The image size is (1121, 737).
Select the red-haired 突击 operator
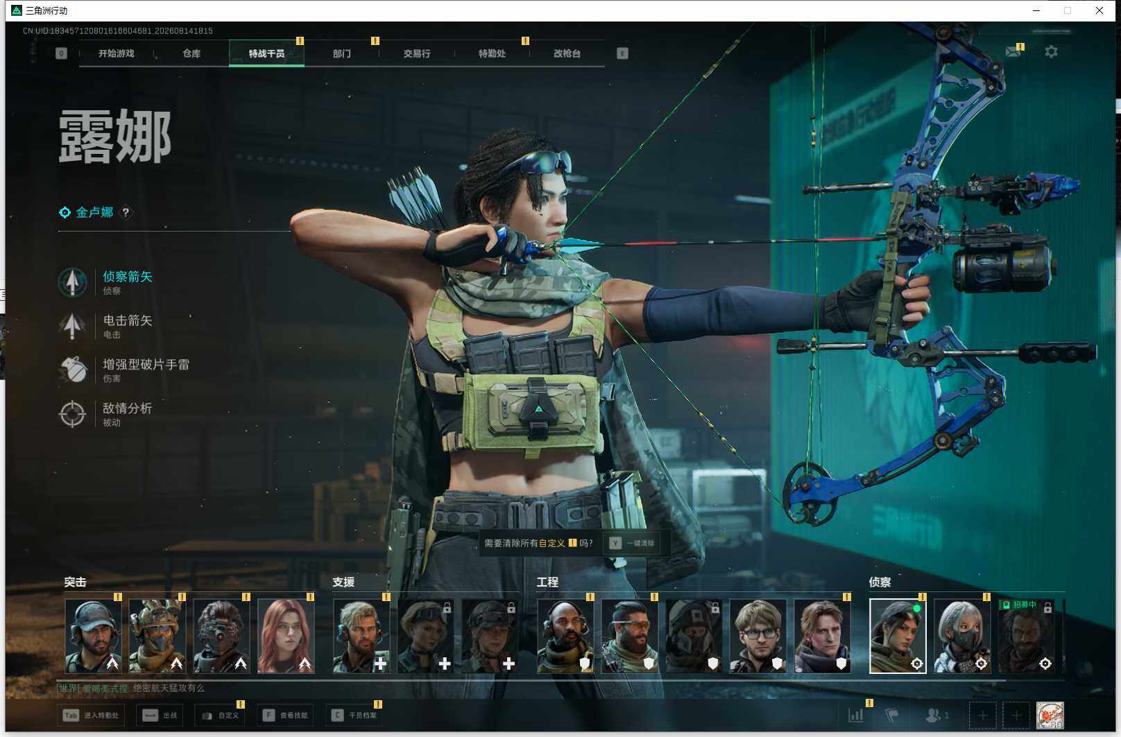click(x=286, y=636)
